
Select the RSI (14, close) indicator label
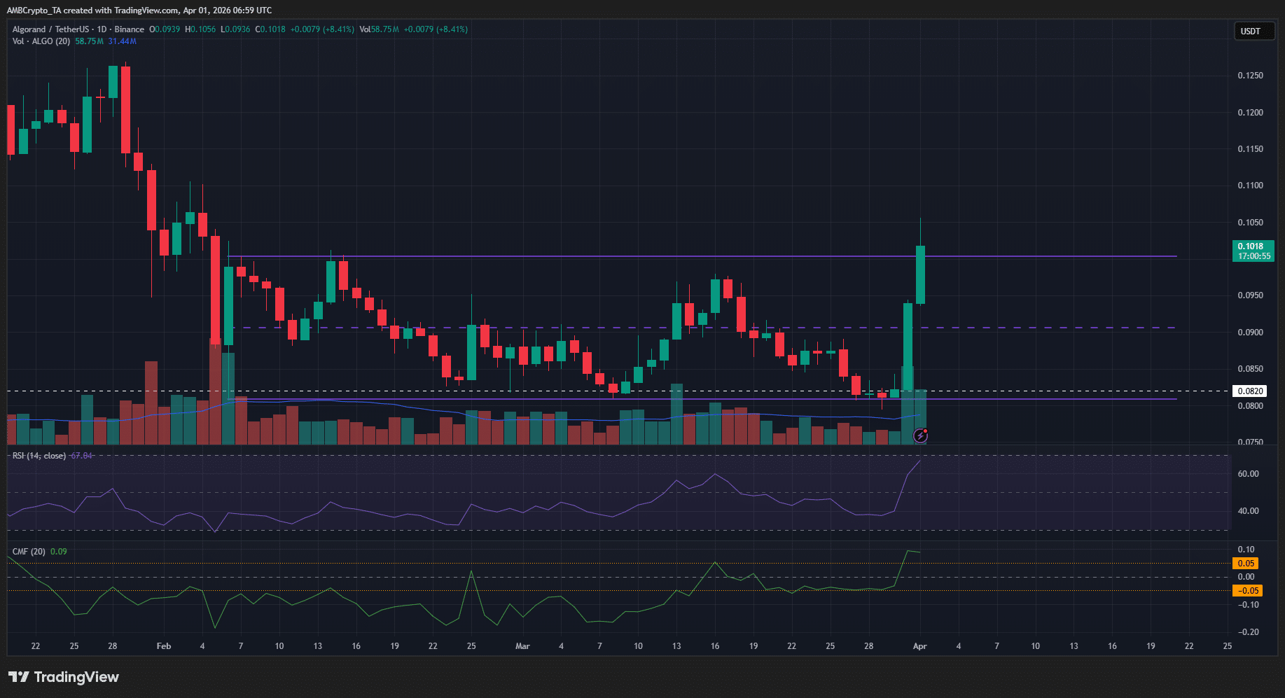pos(39,456)
